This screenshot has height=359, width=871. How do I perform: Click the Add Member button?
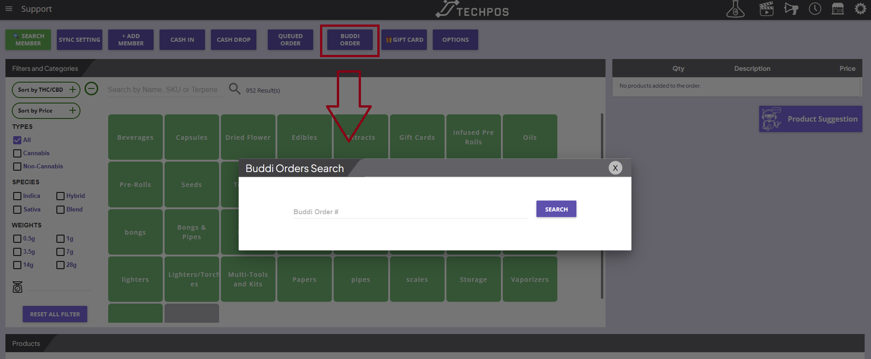coord(131,39)
